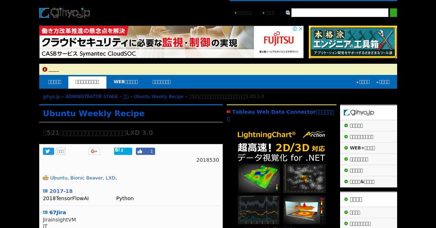
Task: Close the Fujitsu ad with the X icon
Action: (x=300, y=29)
